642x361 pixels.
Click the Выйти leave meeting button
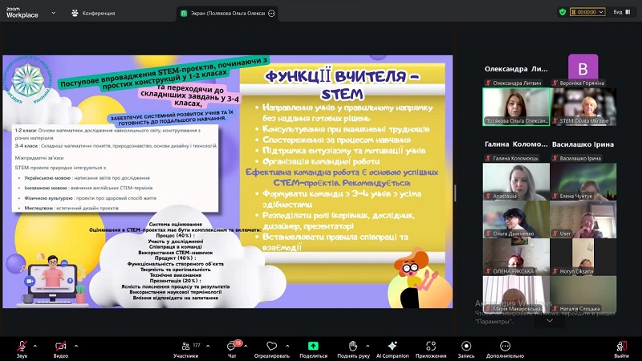click(621, 345)
